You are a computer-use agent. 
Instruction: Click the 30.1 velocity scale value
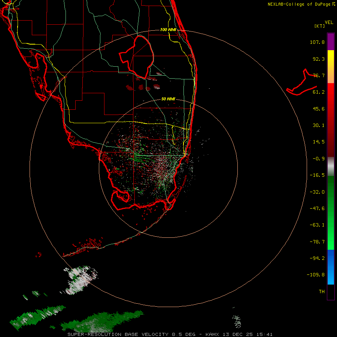319,125
